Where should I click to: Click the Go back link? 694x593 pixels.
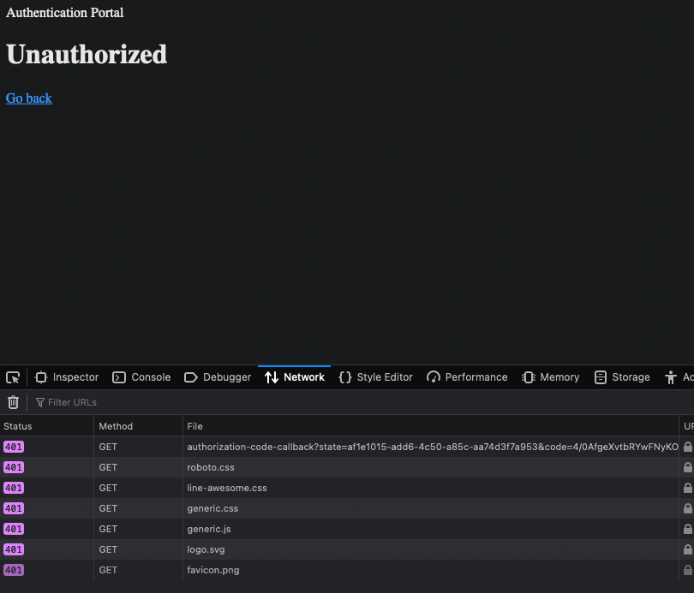[x=28, y=98]
